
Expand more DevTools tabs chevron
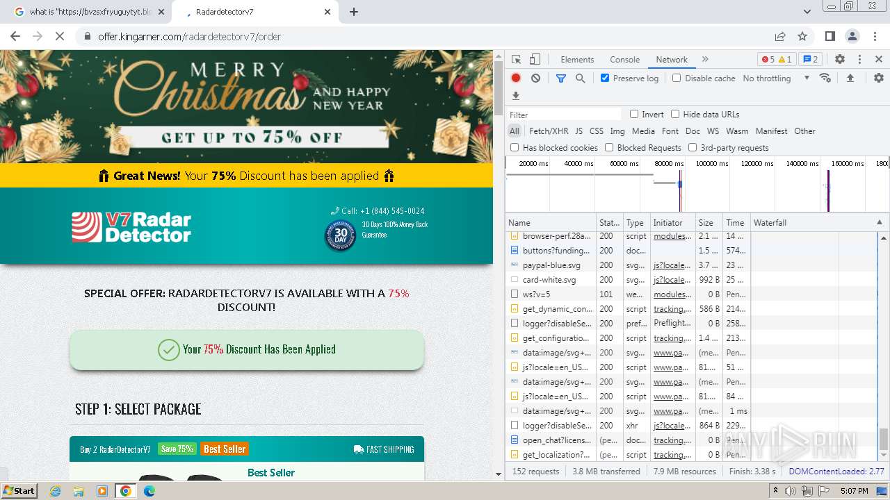(705, 60)
